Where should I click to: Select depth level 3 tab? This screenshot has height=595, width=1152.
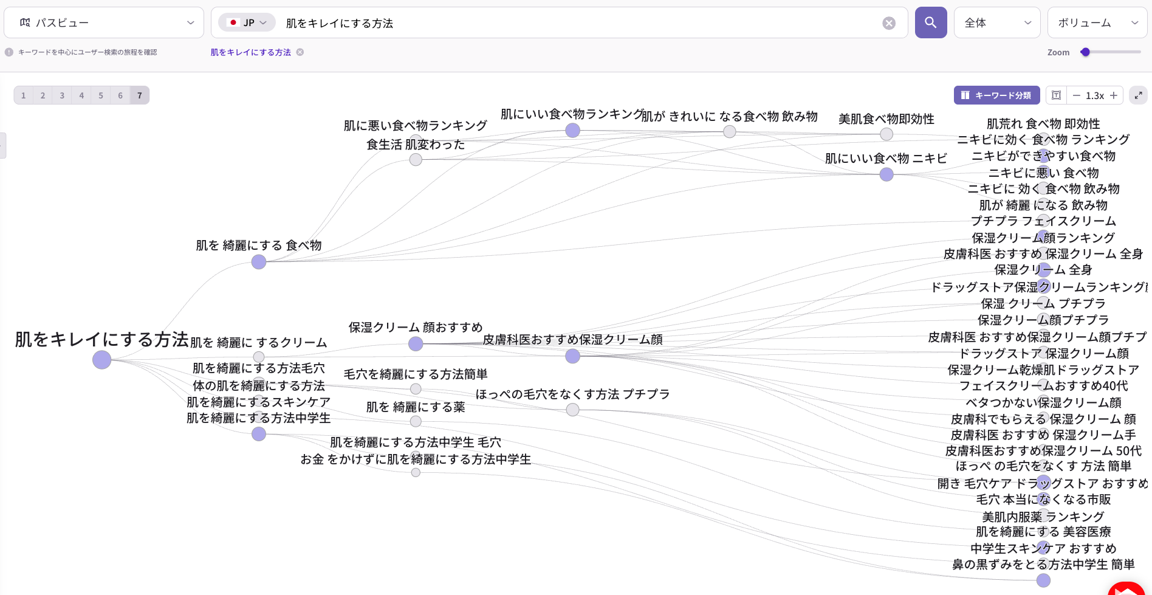(62, 95)
